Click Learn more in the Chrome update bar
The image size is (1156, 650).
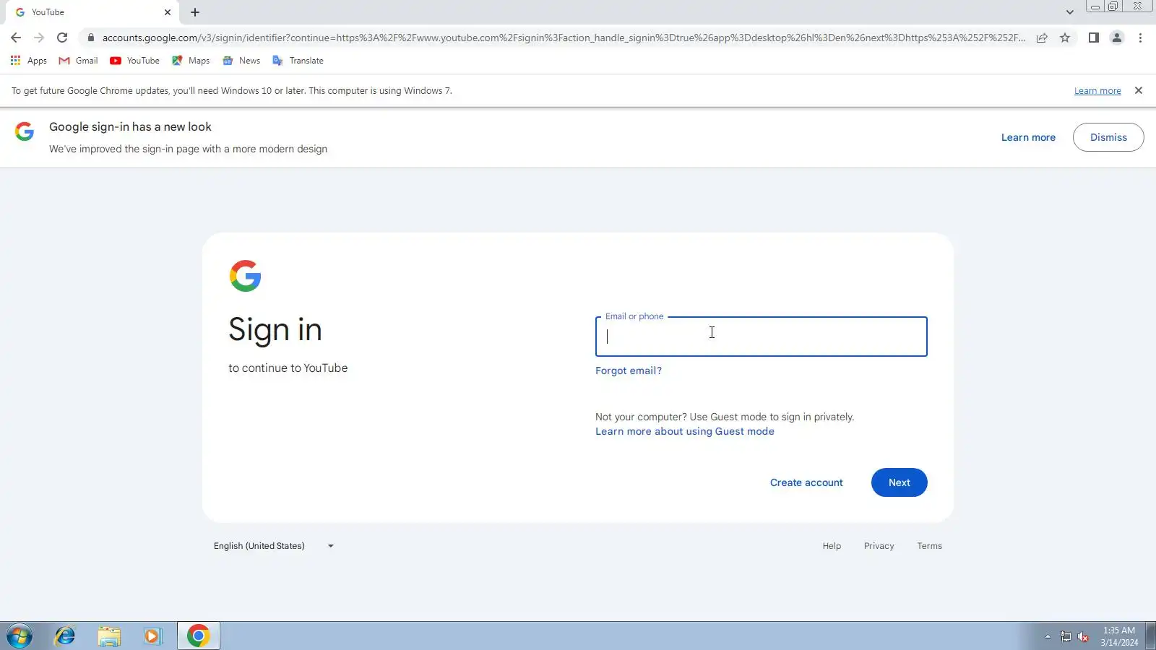click(x=1097, y=91)
